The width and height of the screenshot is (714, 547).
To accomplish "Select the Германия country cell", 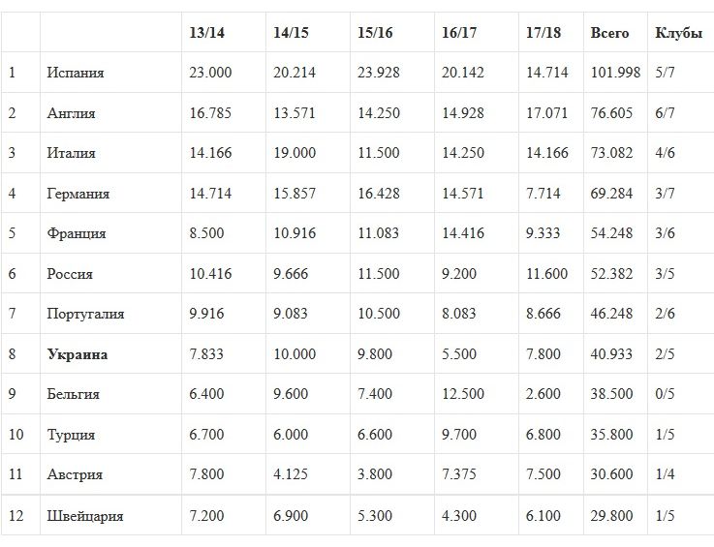I will pyautogui.click(x=78, y=194).
